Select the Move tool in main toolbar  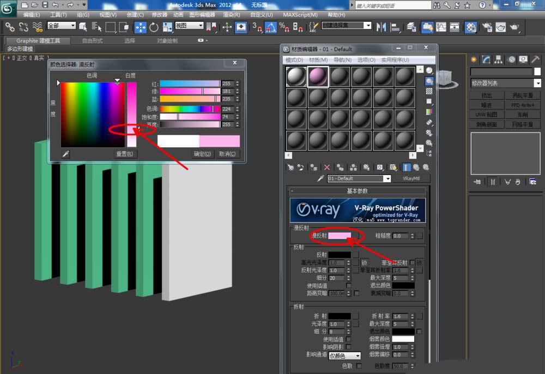(140, 27)
